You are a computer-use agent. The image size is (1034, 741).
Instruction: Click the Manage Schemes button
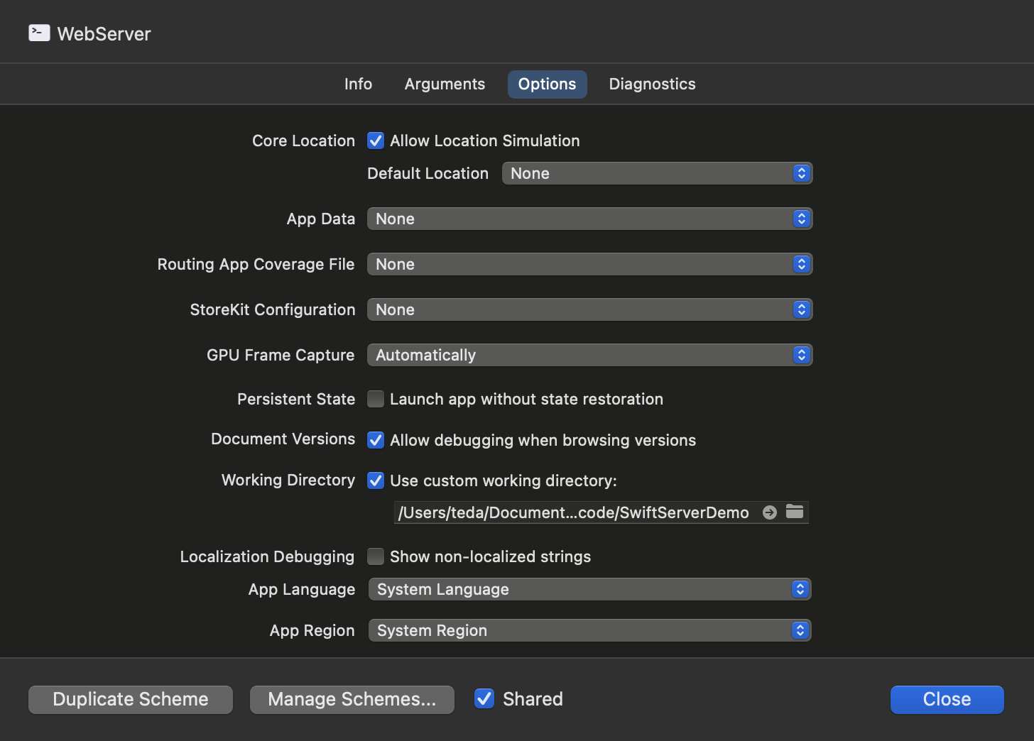[352, 699]
